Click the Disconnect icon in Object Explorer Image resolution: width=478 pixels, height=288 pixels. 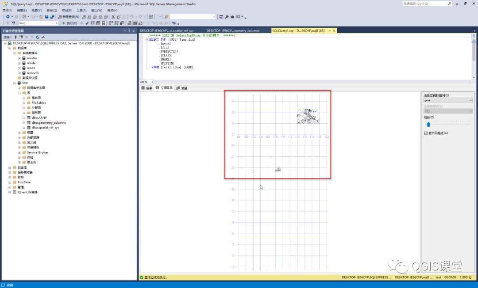pos(21,37)
